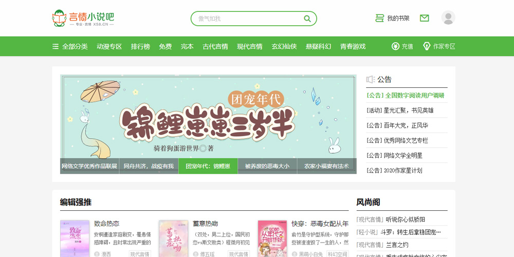
Task: Open the mail envelope icon
Action: click(x=424, y=18)
